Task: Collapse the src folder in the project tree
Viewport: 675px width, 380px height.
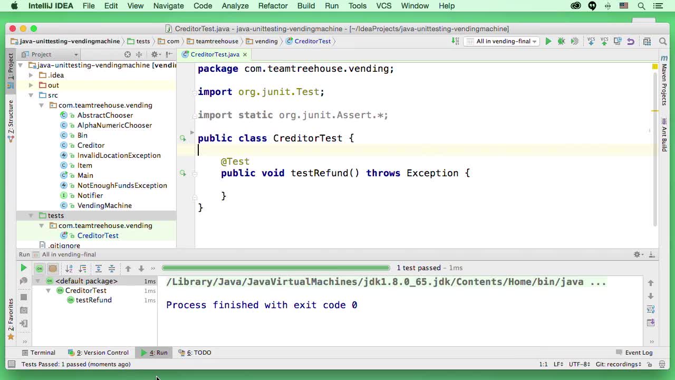Action: point(32,95)
